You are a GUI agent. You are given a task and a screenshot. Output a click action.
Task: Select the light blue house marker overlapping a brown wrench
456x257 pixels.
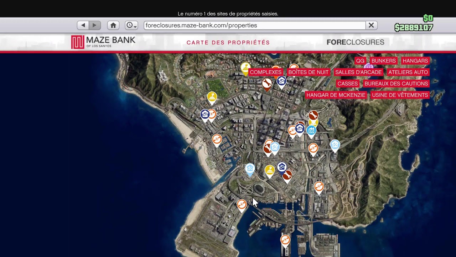275,148
